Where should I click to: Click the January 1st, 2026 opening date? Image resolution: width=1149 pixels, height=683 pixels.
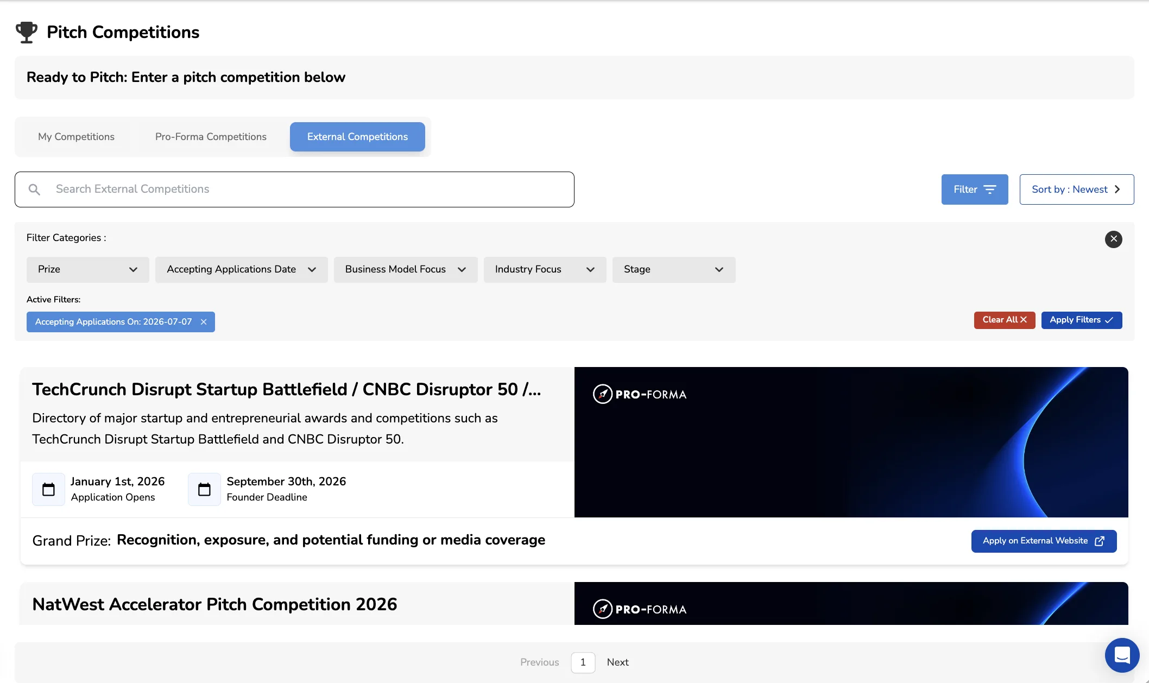[117, 482]
